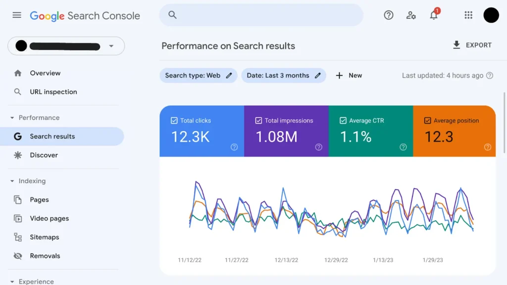Click the plus icon for New filter

339,76
